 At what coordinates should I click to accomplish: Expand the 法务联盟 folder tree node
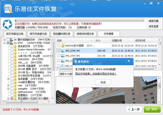(x=8, y=79)
